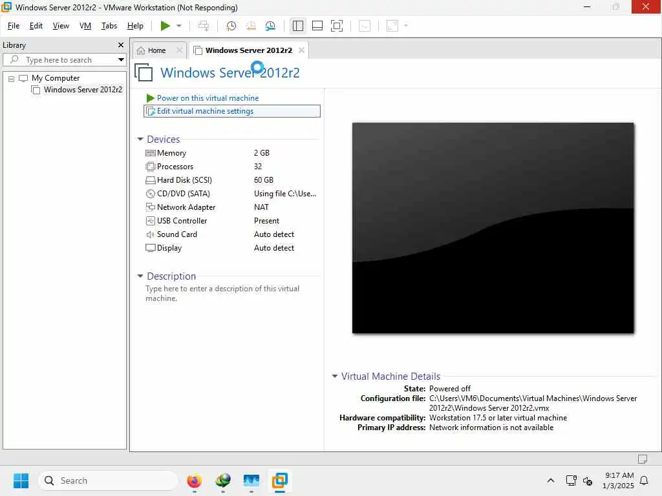Click Edit virtual machine settings
The width and height of the screenshot is (662, 496).
coord(232,111)
